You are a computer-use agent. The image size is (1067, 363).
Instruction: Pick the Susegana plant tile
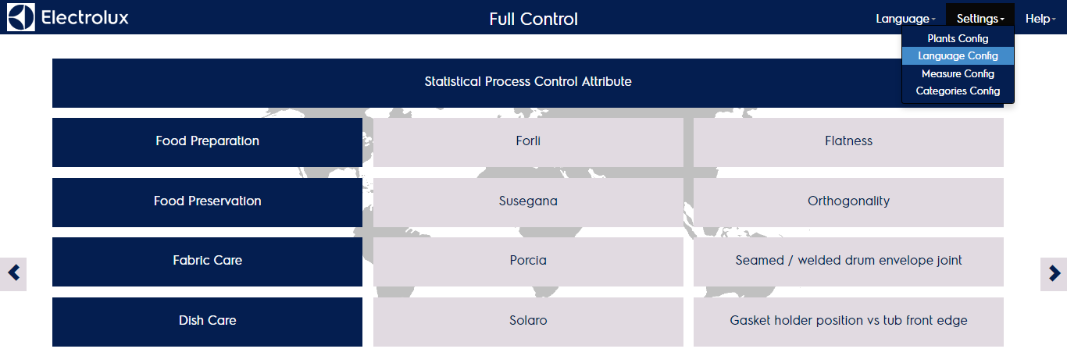coord(528,201)
